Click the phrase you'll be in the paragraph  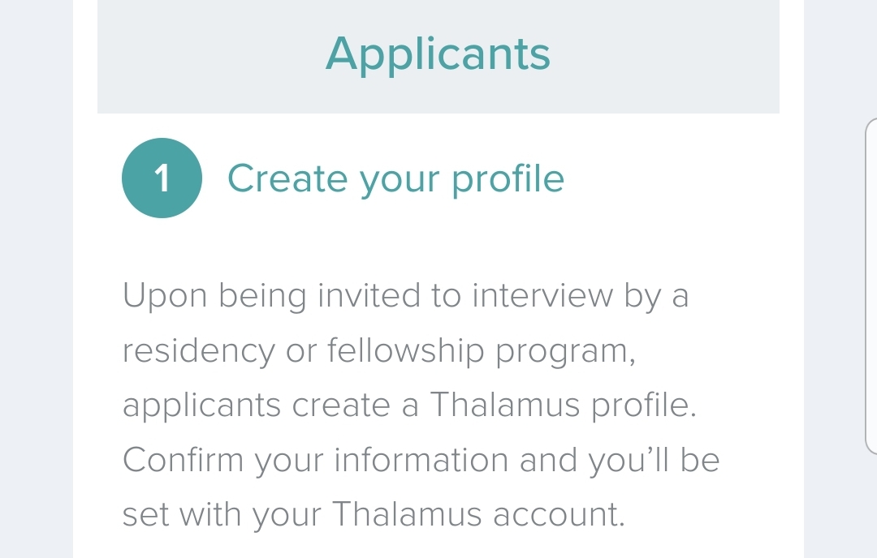pos(654,461)
